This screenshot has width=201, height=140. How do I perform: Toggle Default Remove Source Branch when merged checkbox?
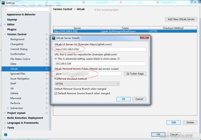(x=56, y=93)
